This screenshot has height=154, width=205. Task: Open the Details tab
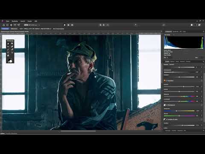tap(177, 62)
